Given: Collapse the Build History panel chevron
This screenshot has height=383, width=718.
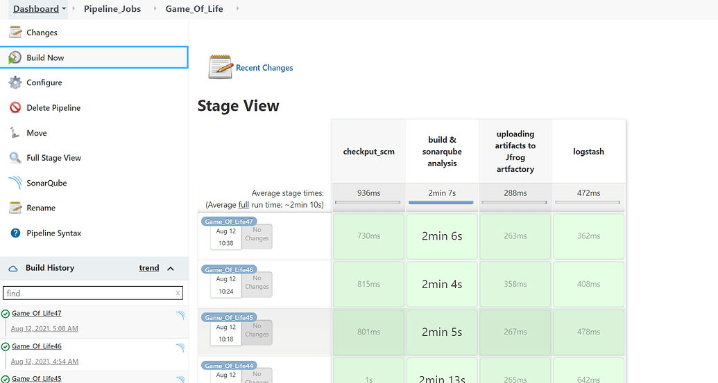Looking at the screenshot, I should click(x=171, y=269).
